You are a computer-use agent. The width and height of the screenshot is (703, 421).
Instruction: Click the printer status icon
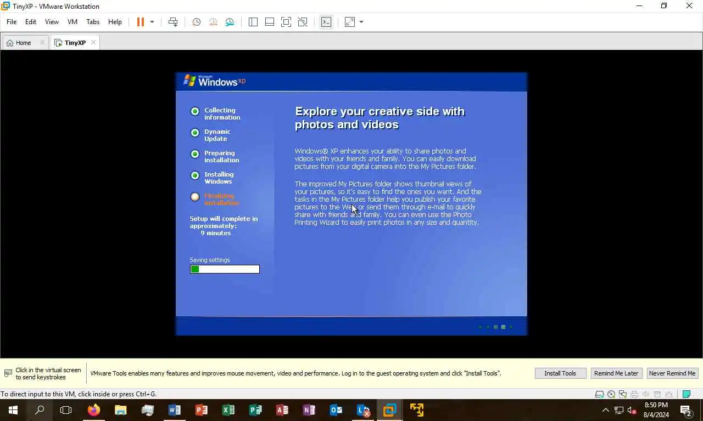point(634,394)
